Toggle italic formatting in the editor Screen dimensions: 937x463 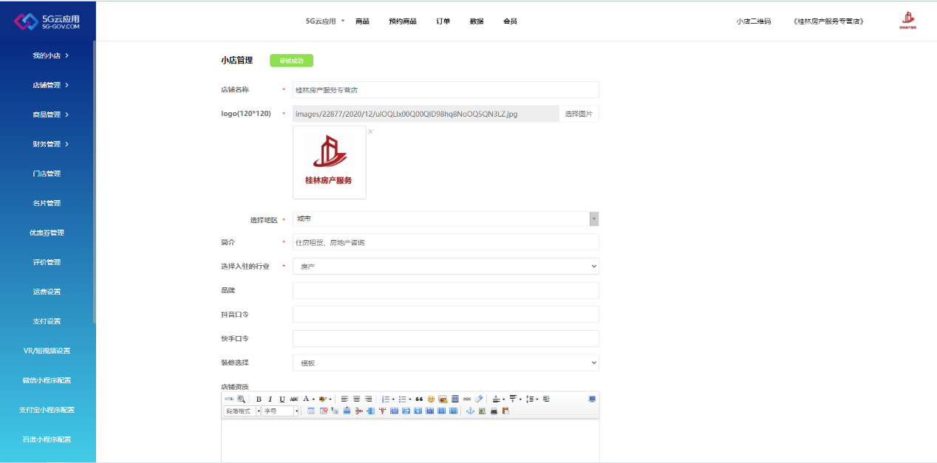click(270, 399)
